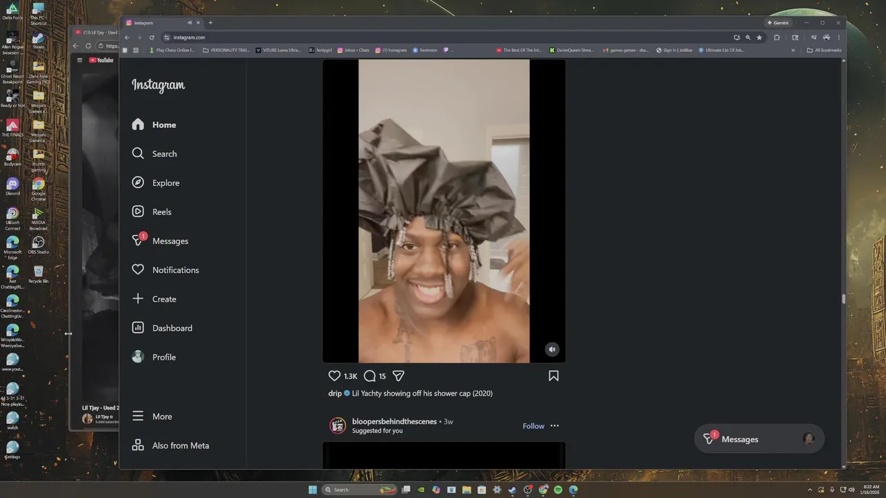Open Chrome three-dot menu

tap(839, 37)
